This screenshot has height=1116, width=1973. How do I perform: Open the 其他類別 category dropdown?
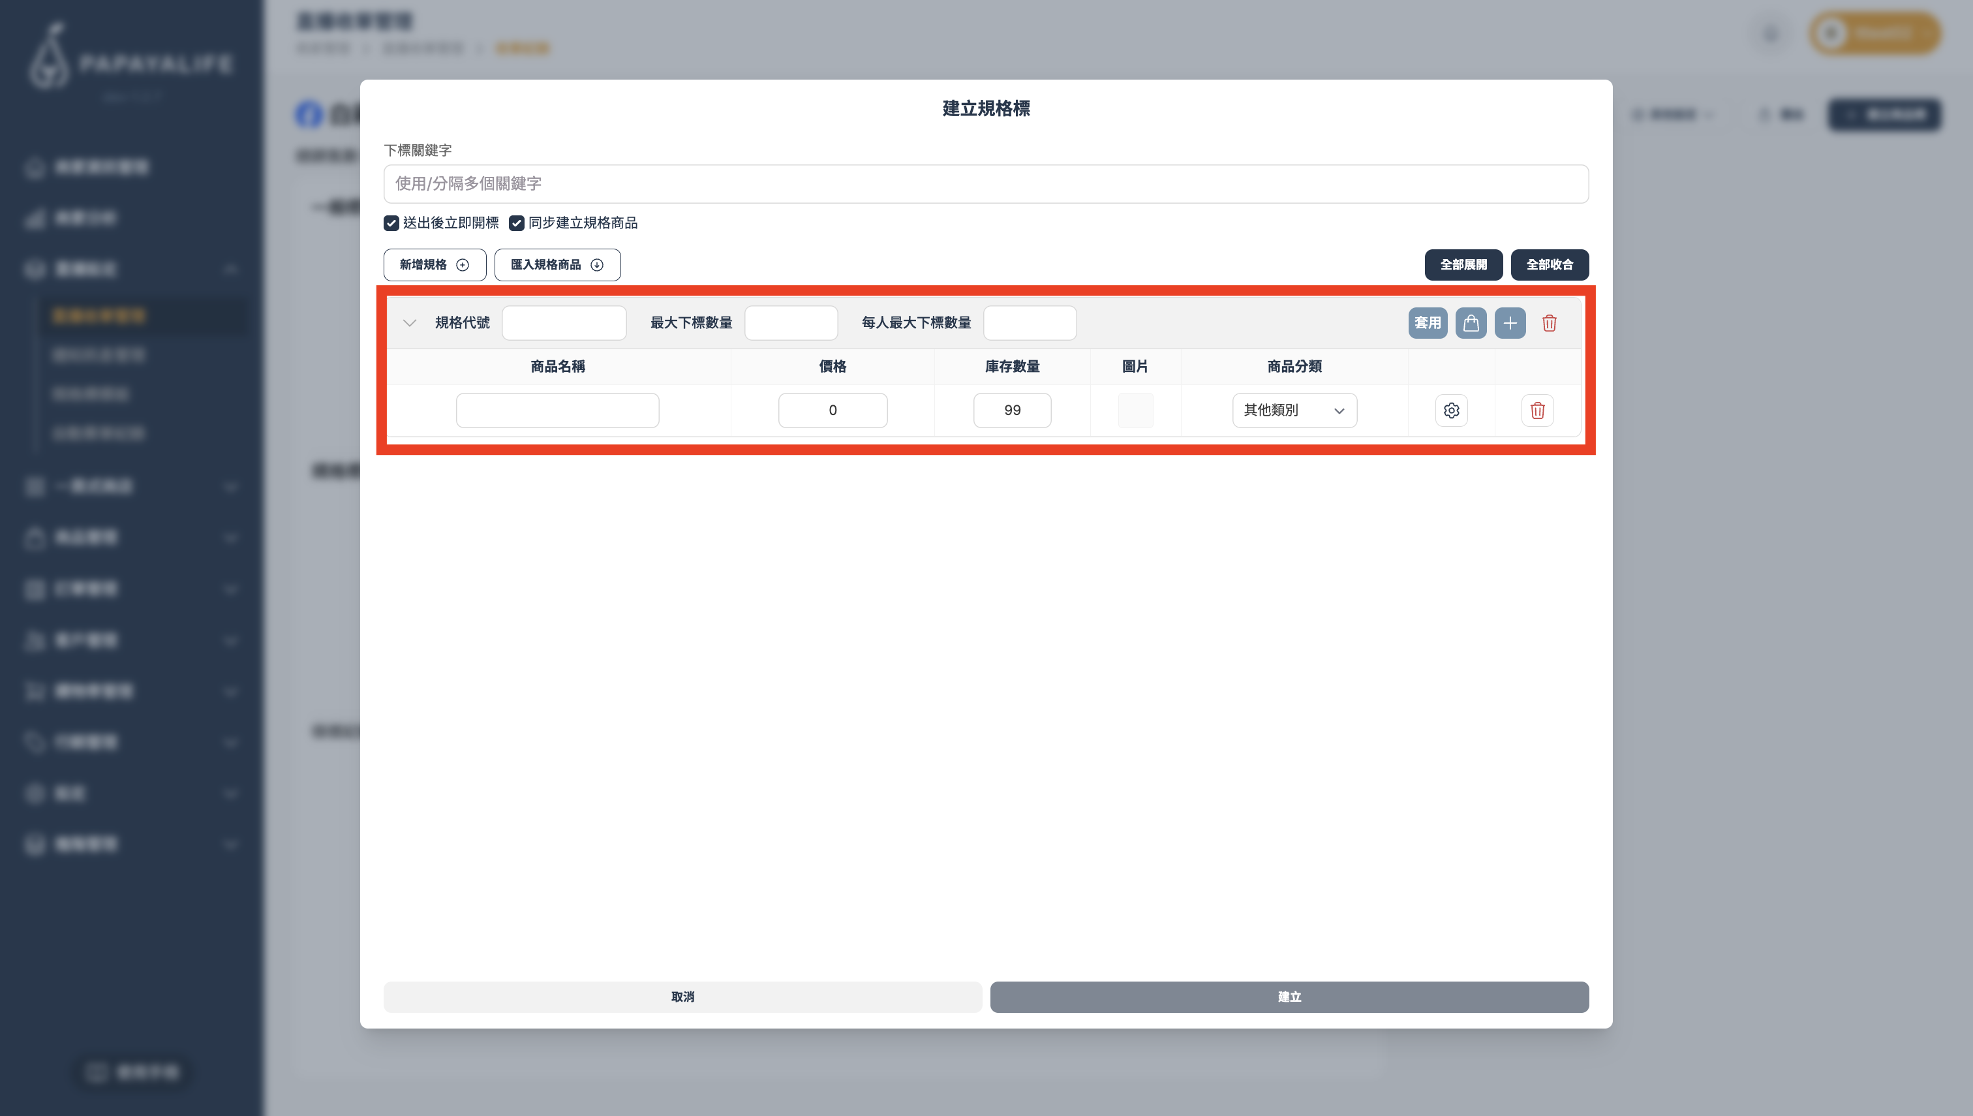(1293, 410)
